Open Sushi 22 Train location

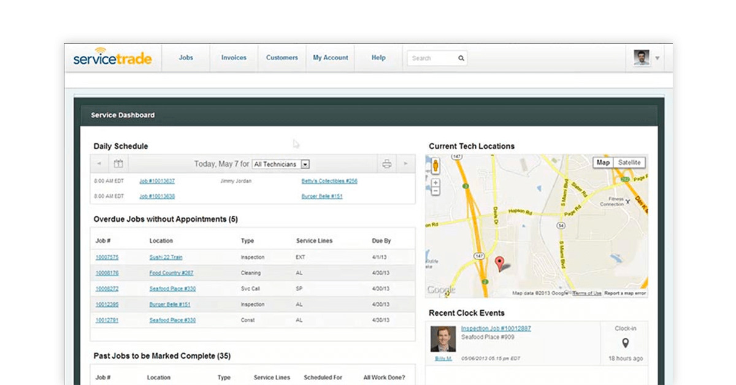point(166,257)
